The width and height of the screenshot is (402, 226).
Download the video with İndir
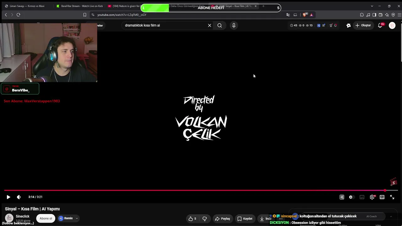tap(266, 219)
